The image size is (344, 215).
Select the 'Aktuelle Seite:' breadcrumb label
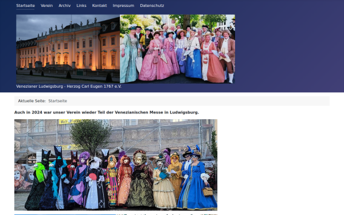click(x=32, y=101)
